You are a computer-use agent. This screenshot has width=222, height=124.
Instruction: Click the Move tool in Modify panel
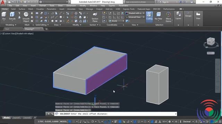pyautogui.click(x=76, y=13)
